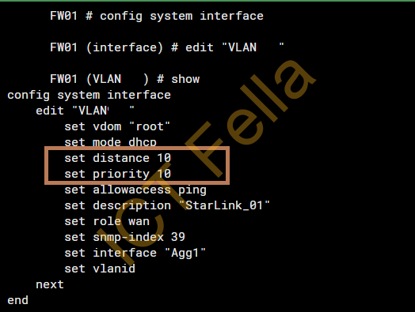Click the 'set role wan' line

[107, 221]
